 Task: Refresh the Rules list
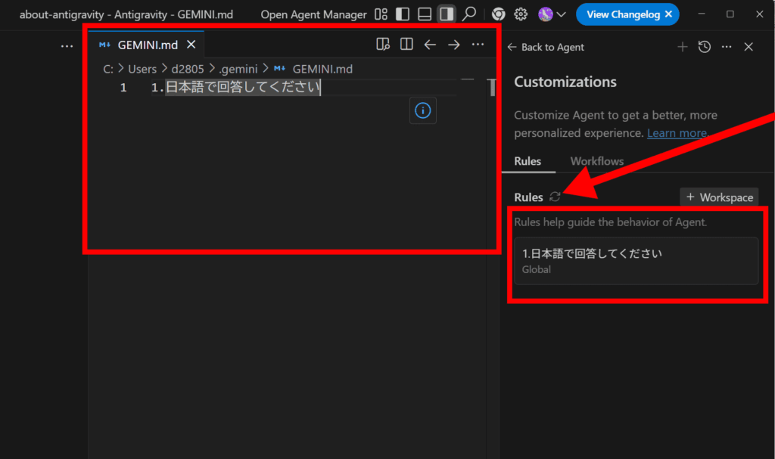point(555,197)
